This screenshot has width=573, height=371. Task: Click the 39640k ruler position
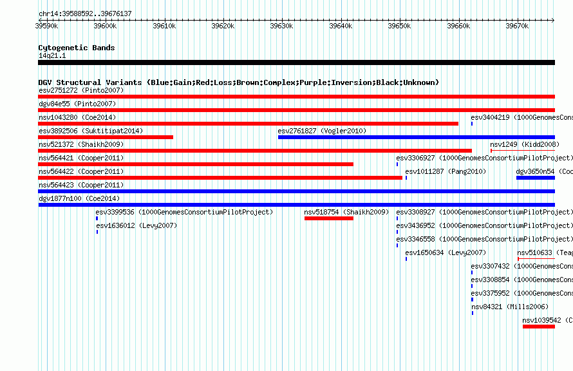(341, 26)
